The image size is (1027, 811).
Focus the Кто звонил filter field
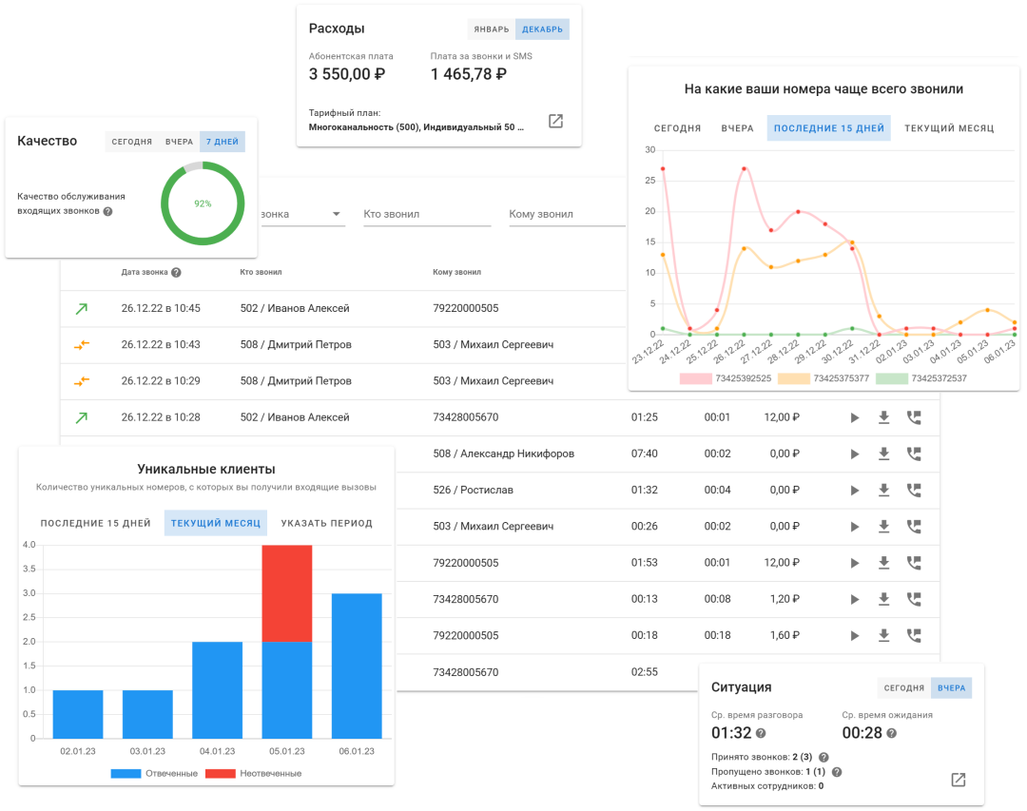click(x=427, y=214)
